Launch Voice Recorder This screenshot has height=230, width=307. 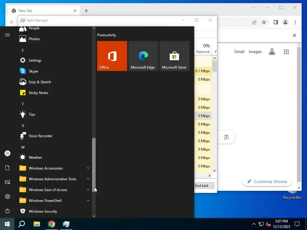tap(54, 136)
